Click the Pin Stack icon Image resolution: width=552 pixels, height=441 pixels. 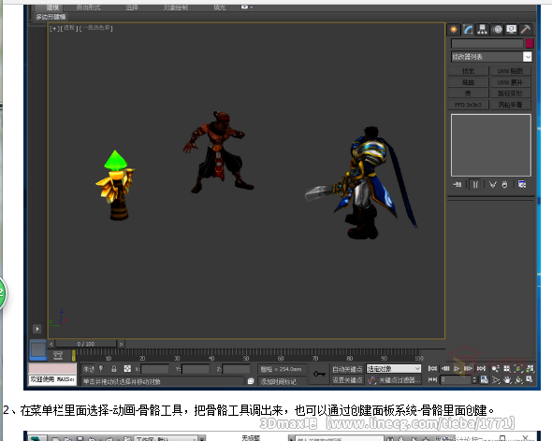[x=457, y=184]
